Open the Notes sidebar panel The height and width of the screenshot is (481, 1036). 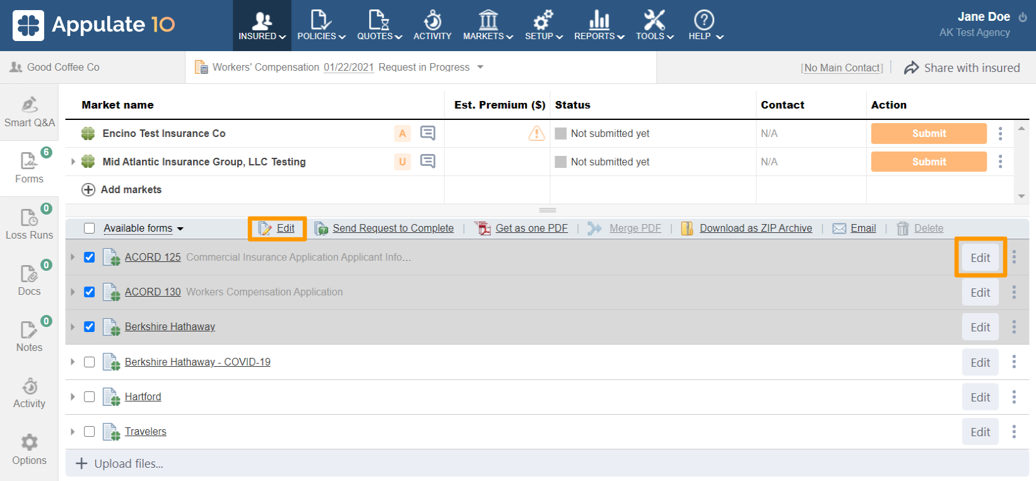pos(29,336)
